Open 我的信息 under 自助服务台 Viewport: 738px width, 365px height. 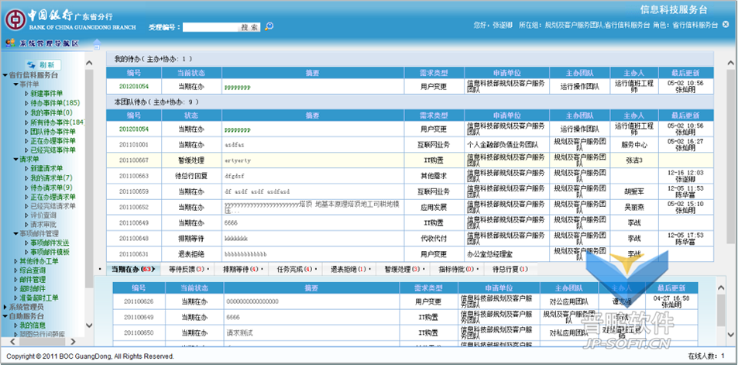[x=32, y=325]
